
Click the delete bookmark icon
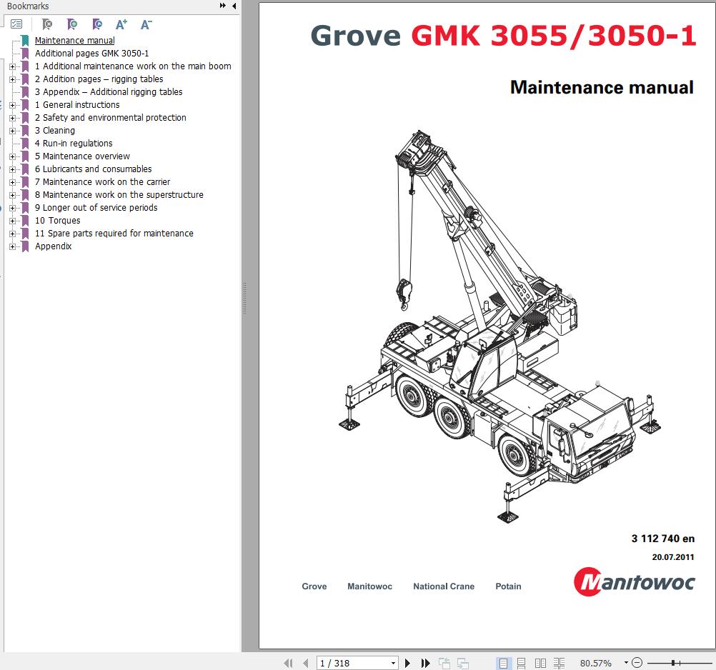click(x=47, y=24)
